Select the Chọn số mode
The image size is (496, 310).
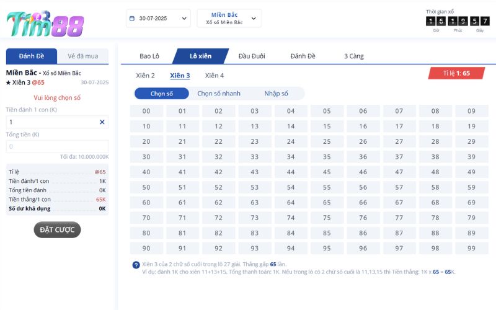click(161, 94)
